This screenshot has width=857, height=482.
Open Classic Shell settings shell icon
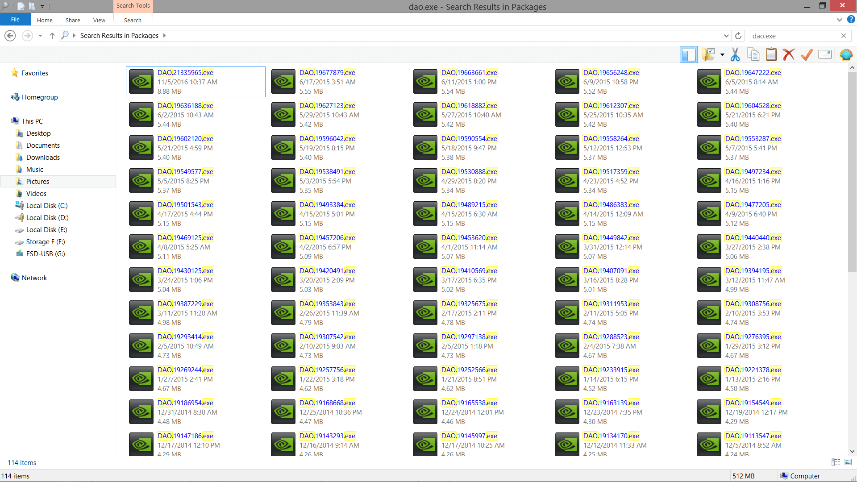click(846, 55)
